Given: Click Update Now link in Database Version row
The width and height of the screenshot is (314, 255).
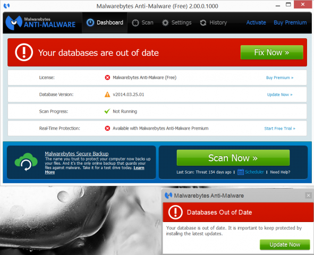Looking at the screenshot, I should click(x=279, y=95).
